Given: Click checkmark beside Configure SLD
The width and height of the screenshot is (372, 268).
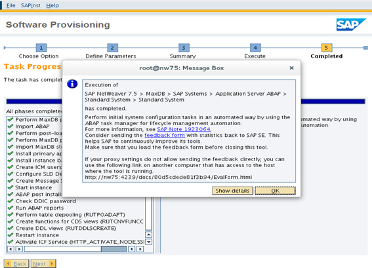Looking at the screenshot, I should [10, 174].
